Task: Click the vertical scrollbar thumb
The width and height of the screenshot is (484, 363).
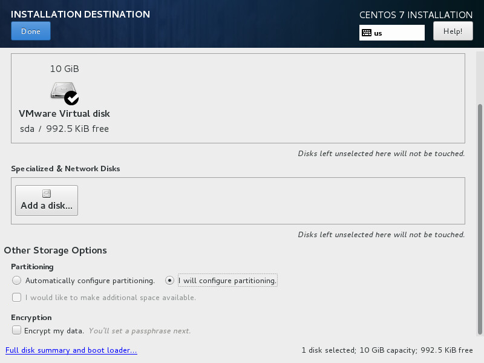Action: pos(480,219)
